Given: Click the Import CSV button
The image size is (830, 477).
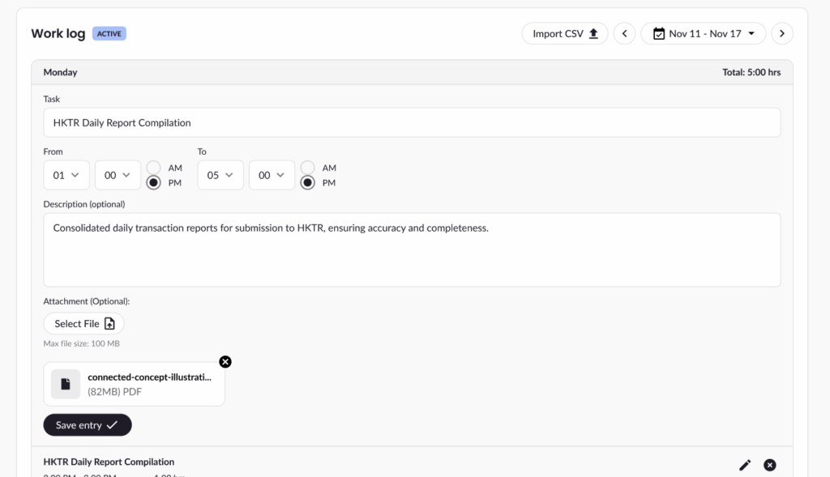Looking at the screenshot, I should tap(564, 33).
